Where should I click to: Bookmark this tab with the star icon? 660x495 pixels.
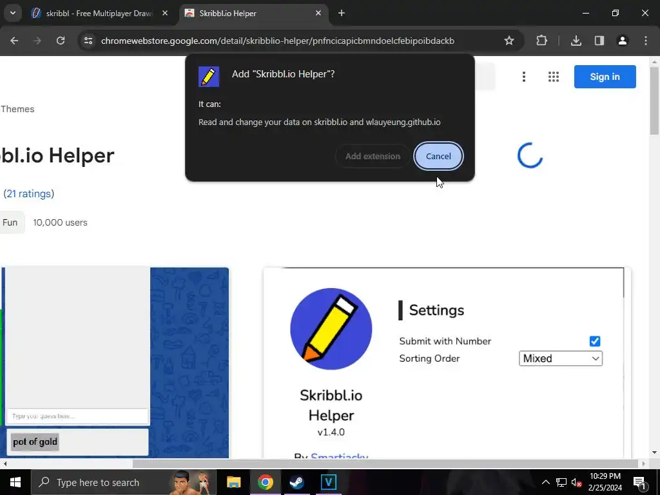(509, 41)
